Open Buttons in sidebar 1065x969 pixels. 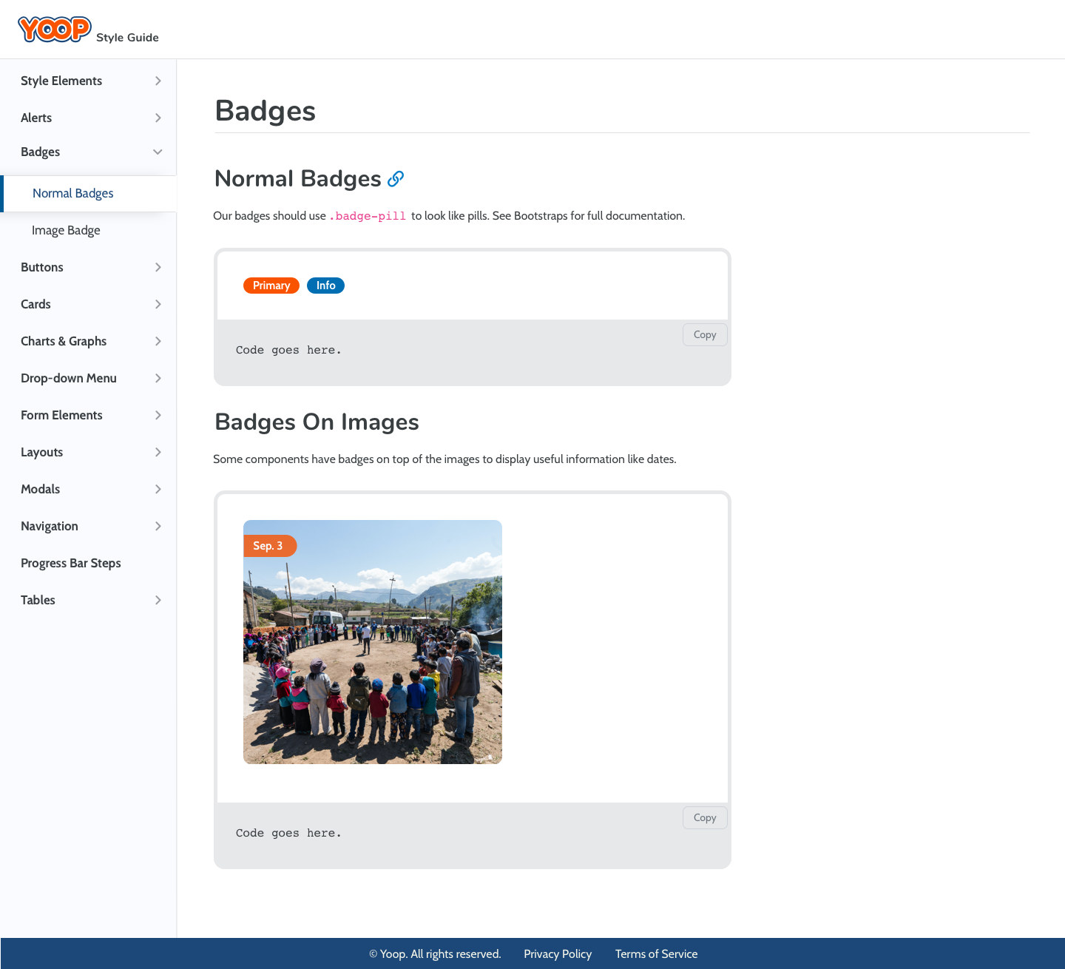coord(42,267)
